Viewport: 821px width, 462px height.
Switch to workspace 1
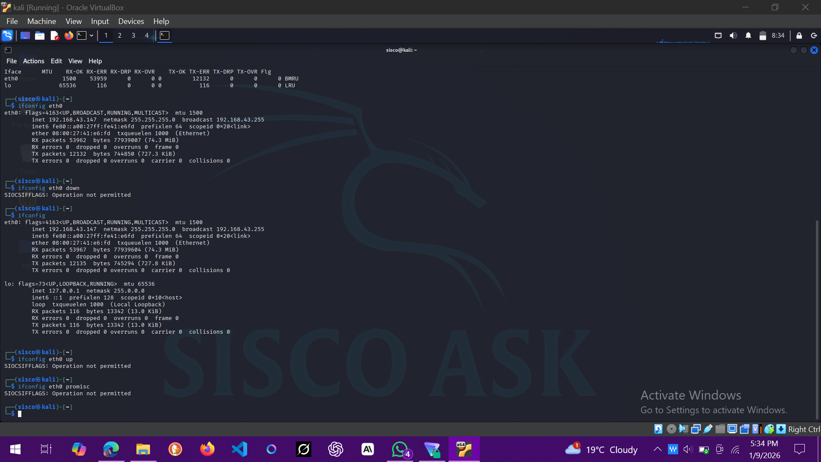pos(106,36)
